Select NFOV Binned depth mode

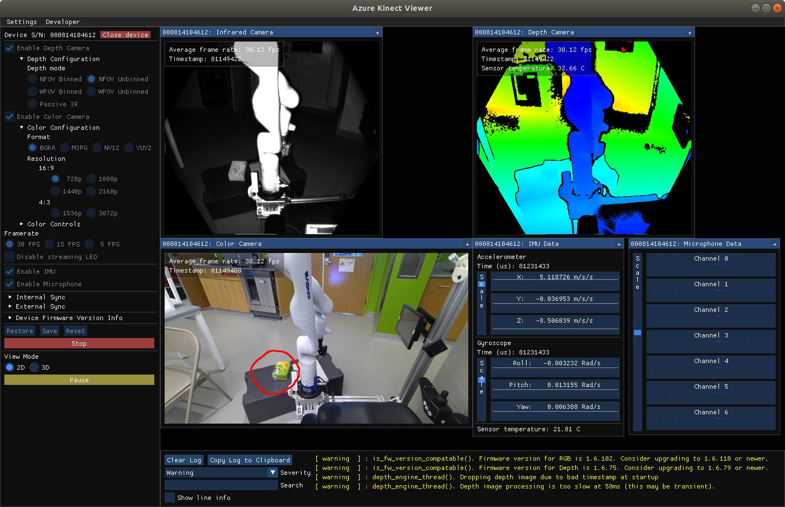(33, 79)
